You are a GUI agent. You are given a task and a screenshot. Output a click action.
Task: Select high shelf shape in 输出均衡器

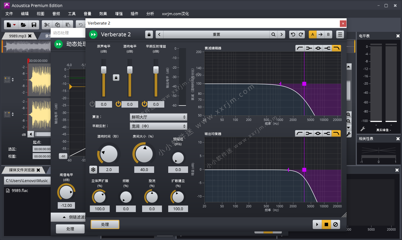click(327, 133)
